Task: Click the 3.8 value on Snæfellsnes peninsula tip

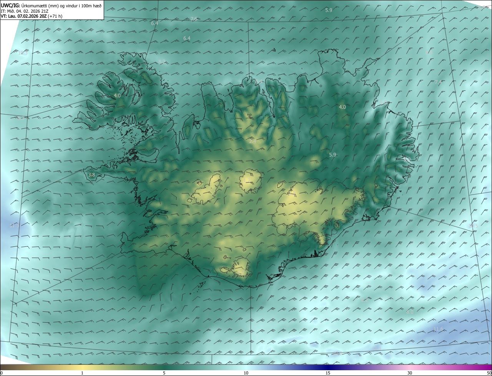Action: point(91,175)
